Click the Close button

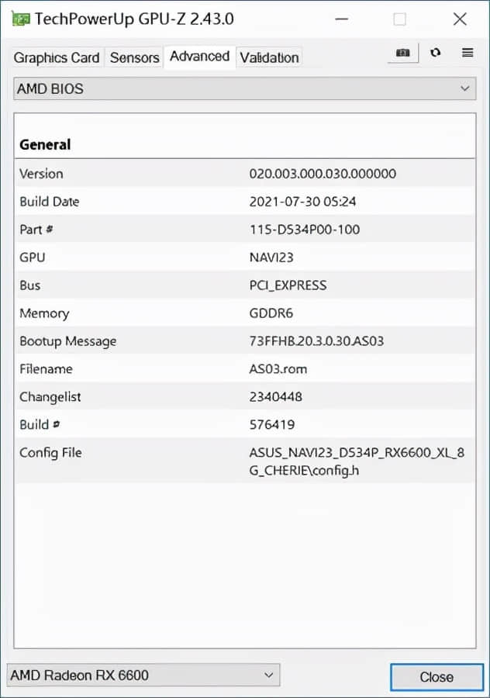[x=437, y=676]
